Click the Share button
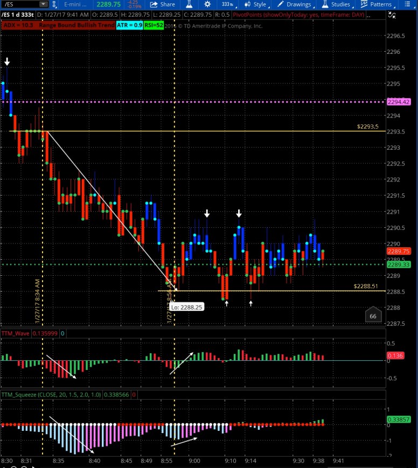 tap(163, 4)
